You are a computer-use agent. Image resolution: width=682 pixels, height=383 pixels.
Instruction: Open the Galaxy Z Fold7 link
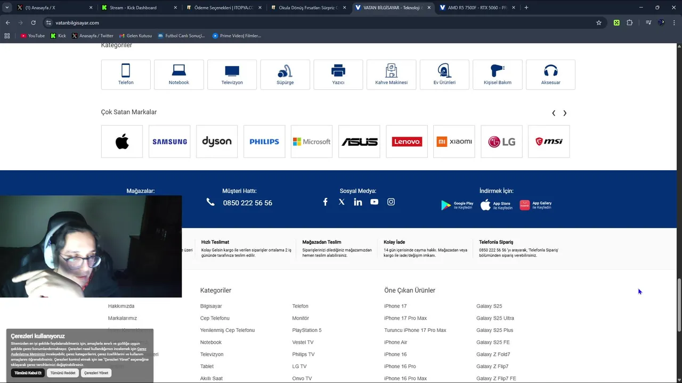point(493,354)
